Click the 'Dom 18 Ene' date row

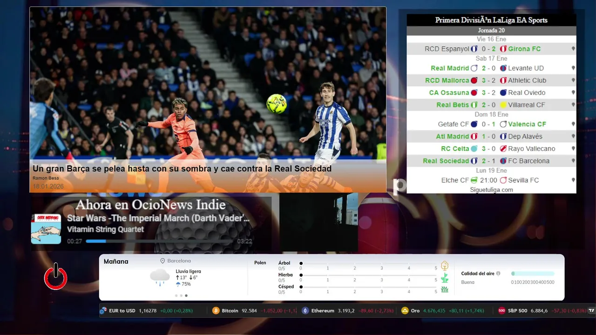point(491,114)
